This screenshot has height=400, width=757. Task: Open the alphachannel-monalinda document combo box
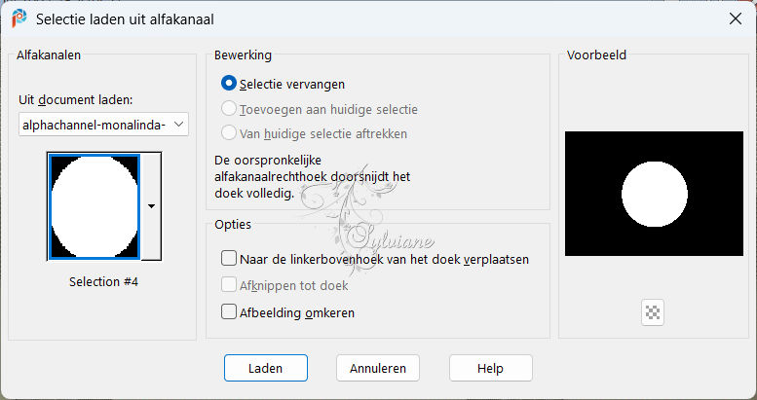(x=103, y=125)
